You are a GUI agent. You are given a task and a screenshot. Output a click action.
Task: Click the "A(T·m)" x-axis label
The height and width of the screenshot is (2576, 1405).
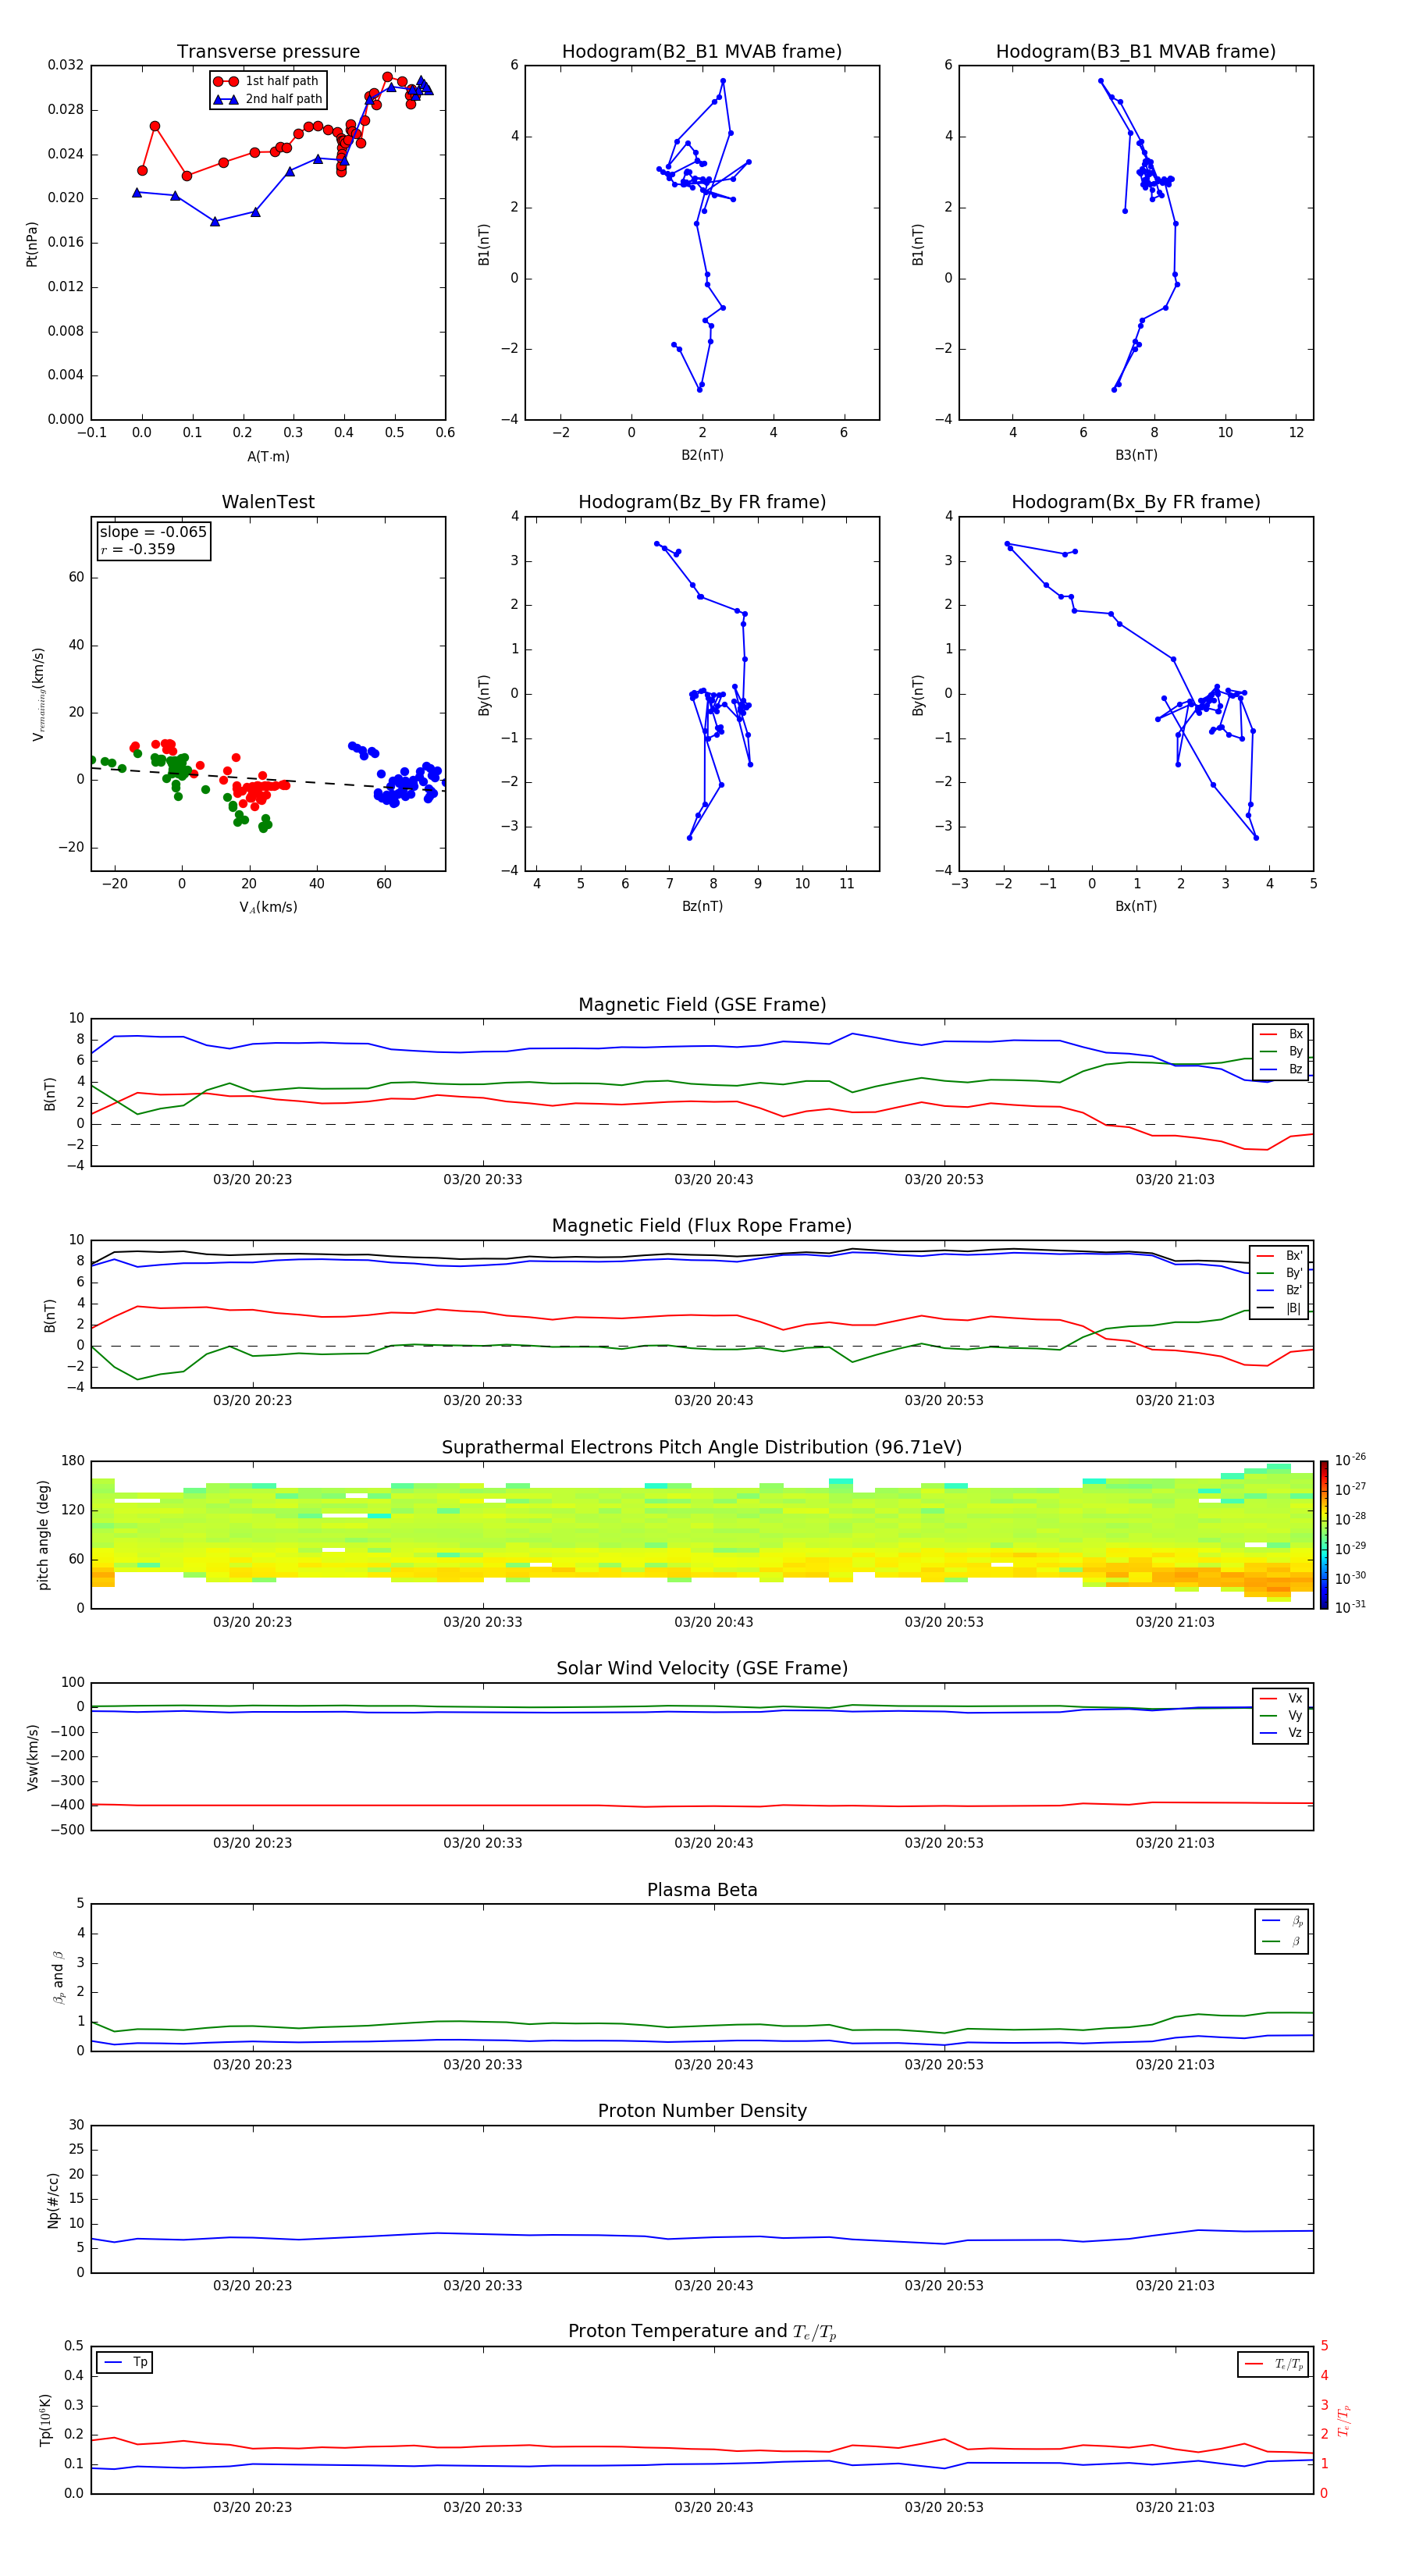pos(268,456)
